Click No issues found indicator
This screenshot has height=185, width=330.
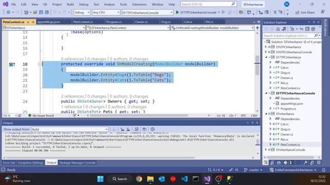point(41,116)
